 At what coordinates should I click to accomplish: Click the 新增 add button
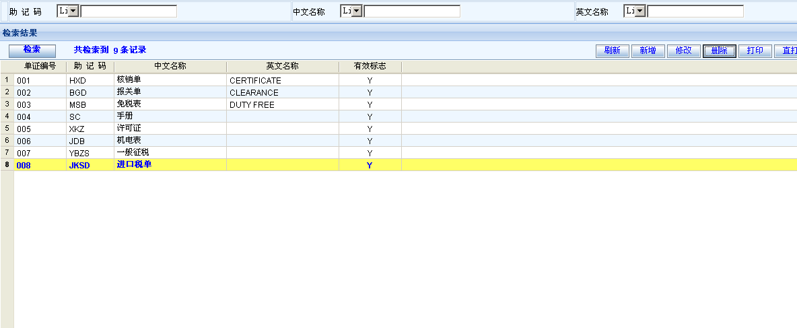point(648,51)
